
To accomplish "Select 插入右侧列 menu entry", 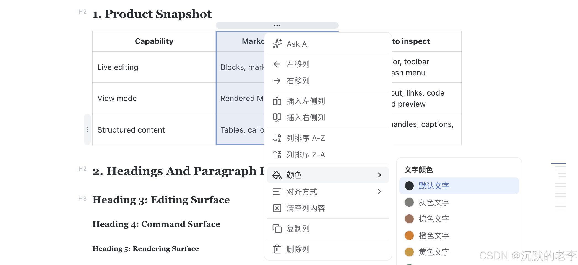I will click(x=328, y=118).
